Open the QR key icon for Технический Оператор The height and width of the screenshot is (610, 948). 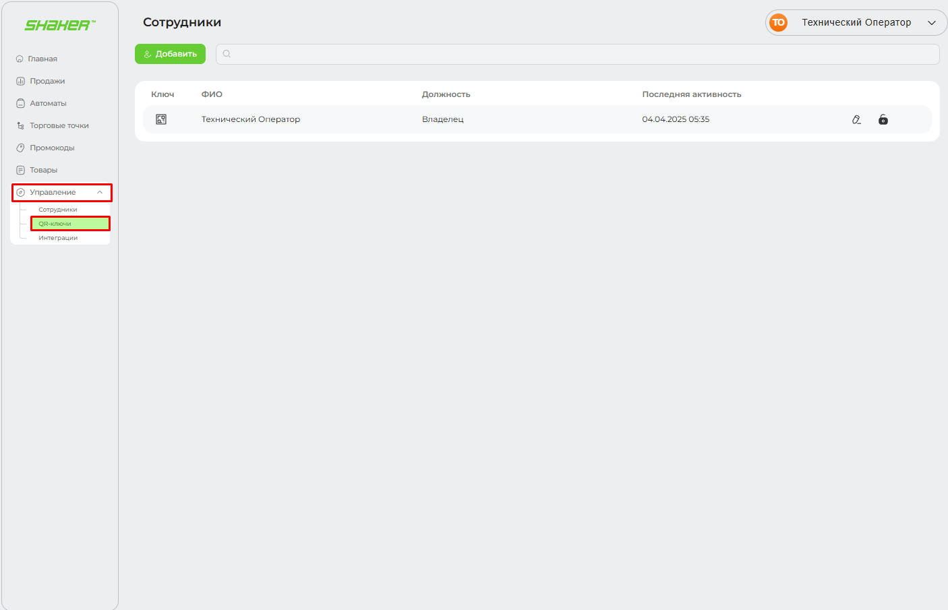click(161, 119)
